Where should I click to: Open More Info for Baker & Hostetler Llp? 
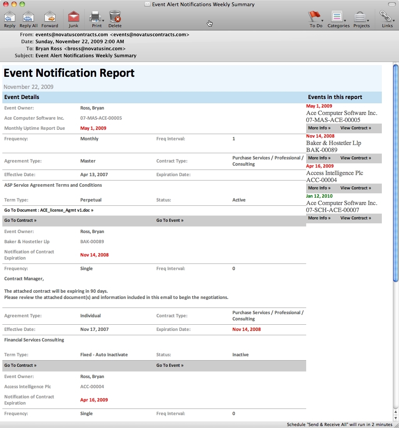pos(319,158)
